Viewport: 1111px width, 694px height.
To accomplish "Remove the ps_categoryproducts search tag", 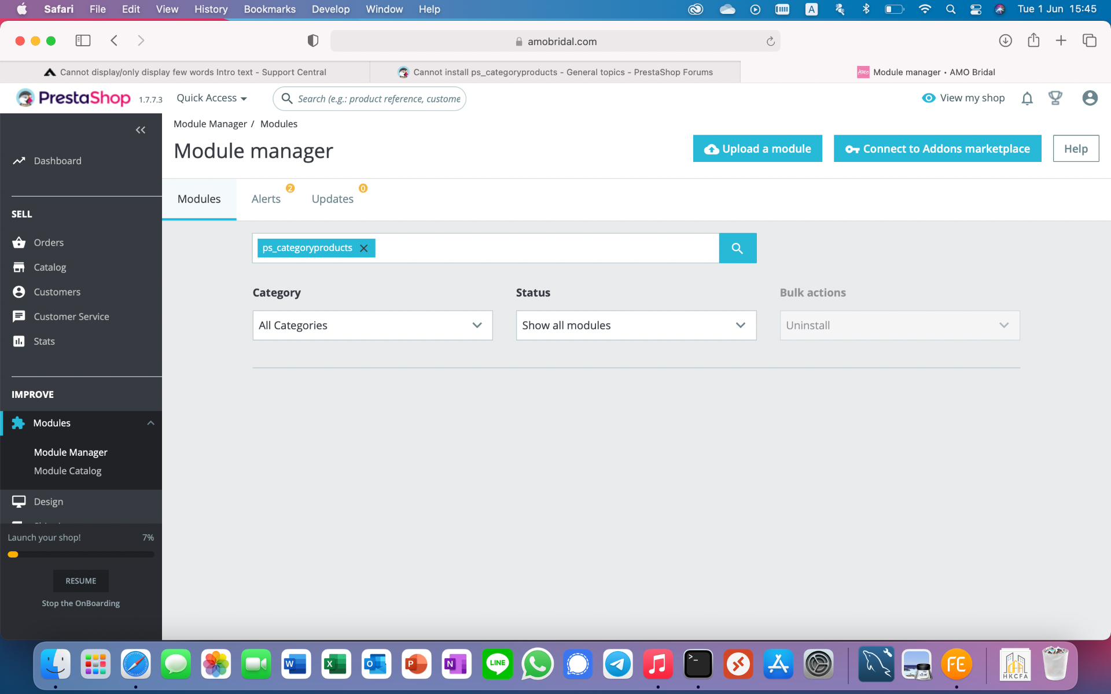I will [364, 248].
